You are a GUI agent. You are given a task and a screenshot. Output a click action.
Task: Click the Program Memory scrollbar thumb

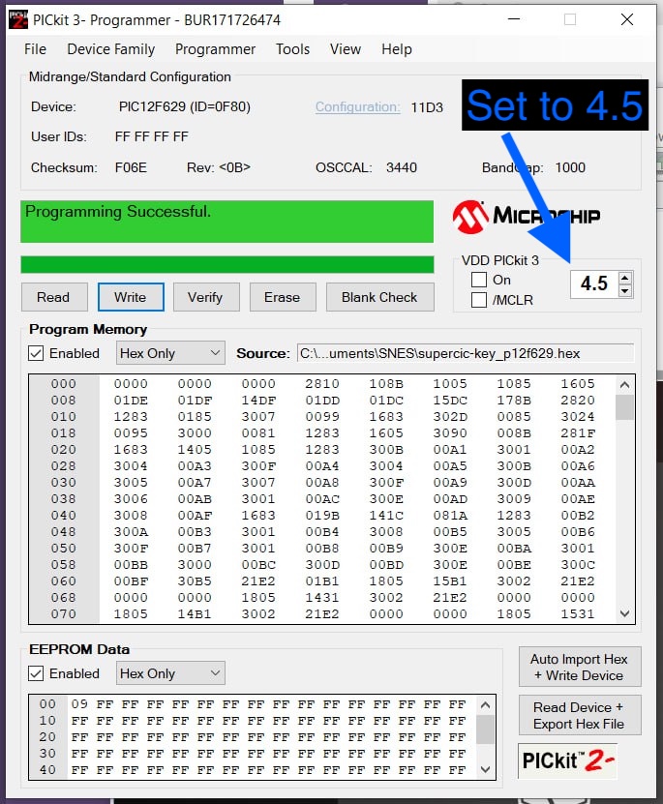(624, 407)
